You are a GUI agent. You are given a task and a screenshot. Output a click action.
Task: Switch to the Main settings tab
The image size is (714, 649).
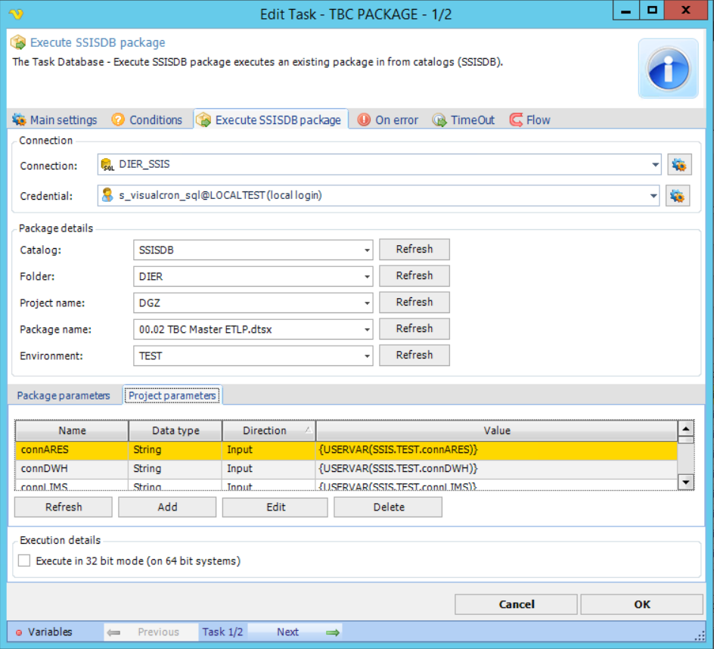click(x=54, y=120)
